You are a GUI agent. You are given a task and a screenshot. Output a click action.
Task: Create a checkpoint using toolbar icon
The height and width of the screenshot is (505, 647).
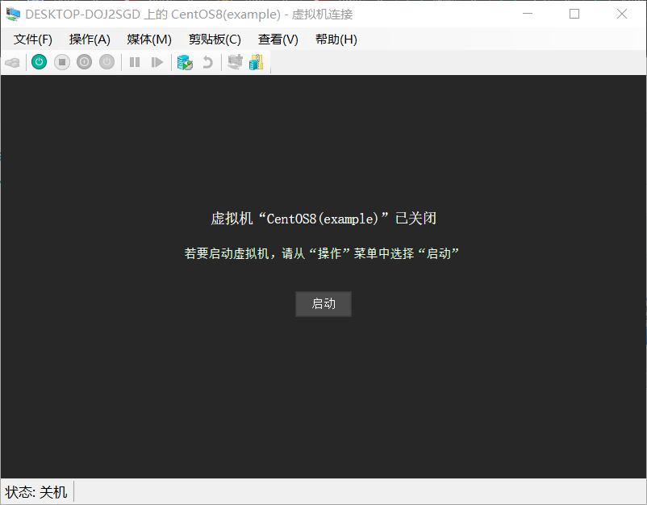coord(185,62)
